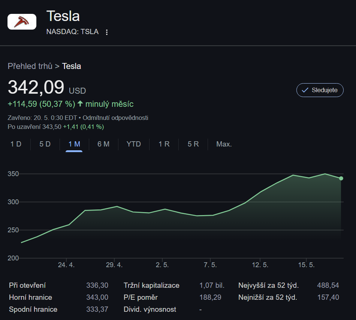Click the 7. 5. date axis label

click(210, 265)
